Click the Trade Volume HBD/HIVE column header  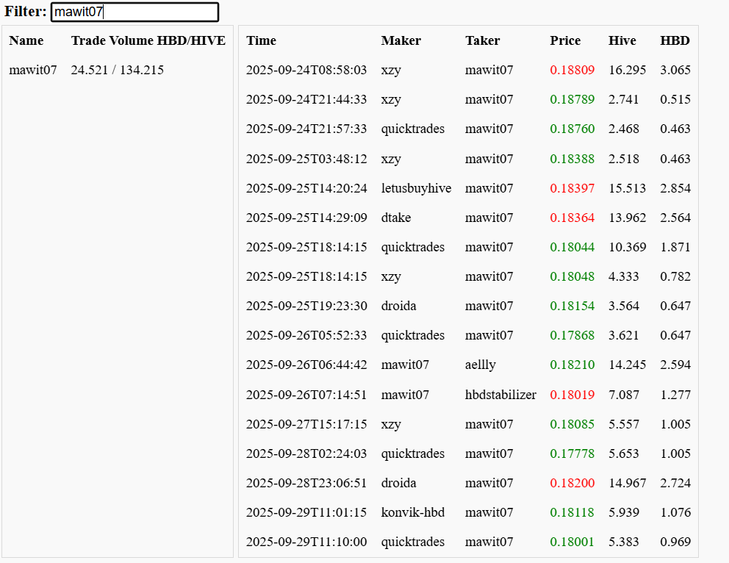(148, 40)
